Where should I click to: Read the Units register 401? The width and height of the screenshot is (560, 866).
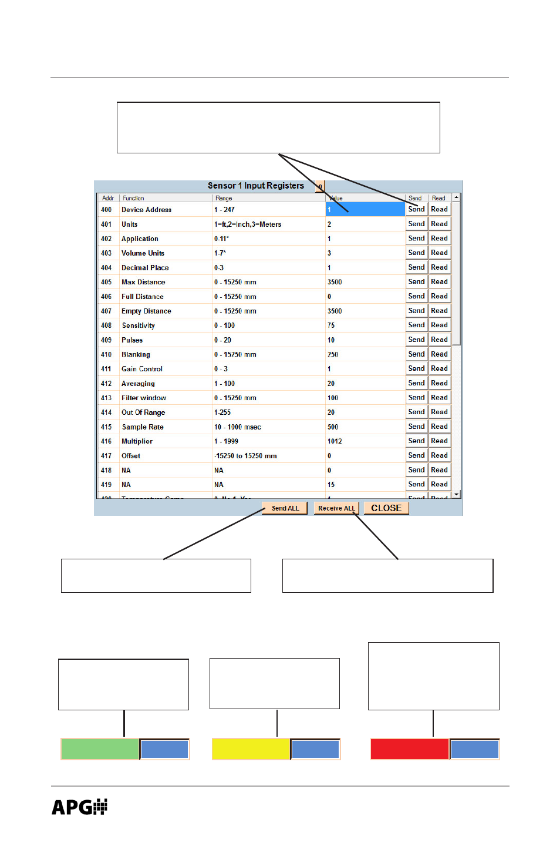pyautogui.click(x=439, y=224)
